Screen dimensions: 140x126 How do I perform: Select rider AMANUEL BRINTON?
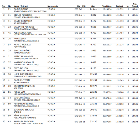[x=24, y=122]
